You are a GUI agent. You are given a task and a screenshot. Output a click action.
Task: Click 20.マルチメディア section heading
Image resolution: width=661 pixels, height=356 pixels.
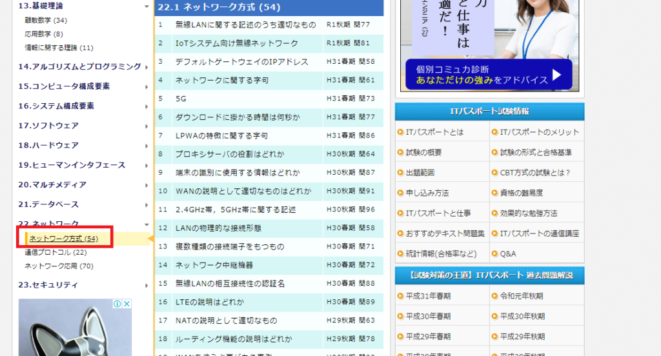52,184
